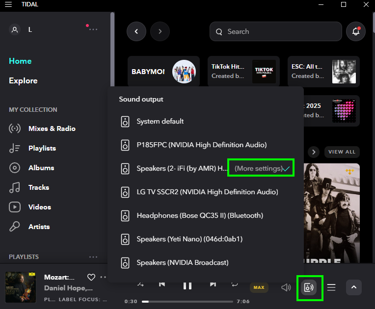Open Videos in My Collection
This screenshot has width=375, height=309.
pos(30,207)
